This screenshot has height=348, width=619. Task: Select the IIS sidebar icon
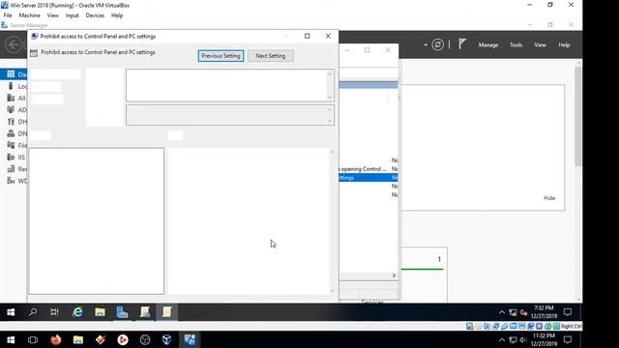tap(11, 157)
